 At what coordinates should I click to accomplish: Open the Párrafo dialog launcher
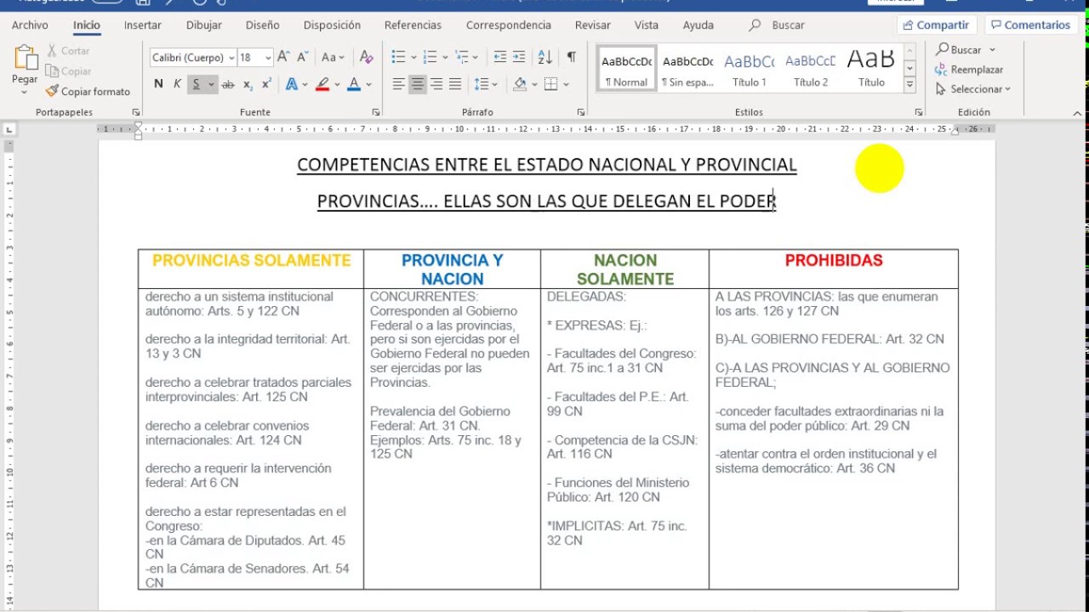(x=581, y=112)
